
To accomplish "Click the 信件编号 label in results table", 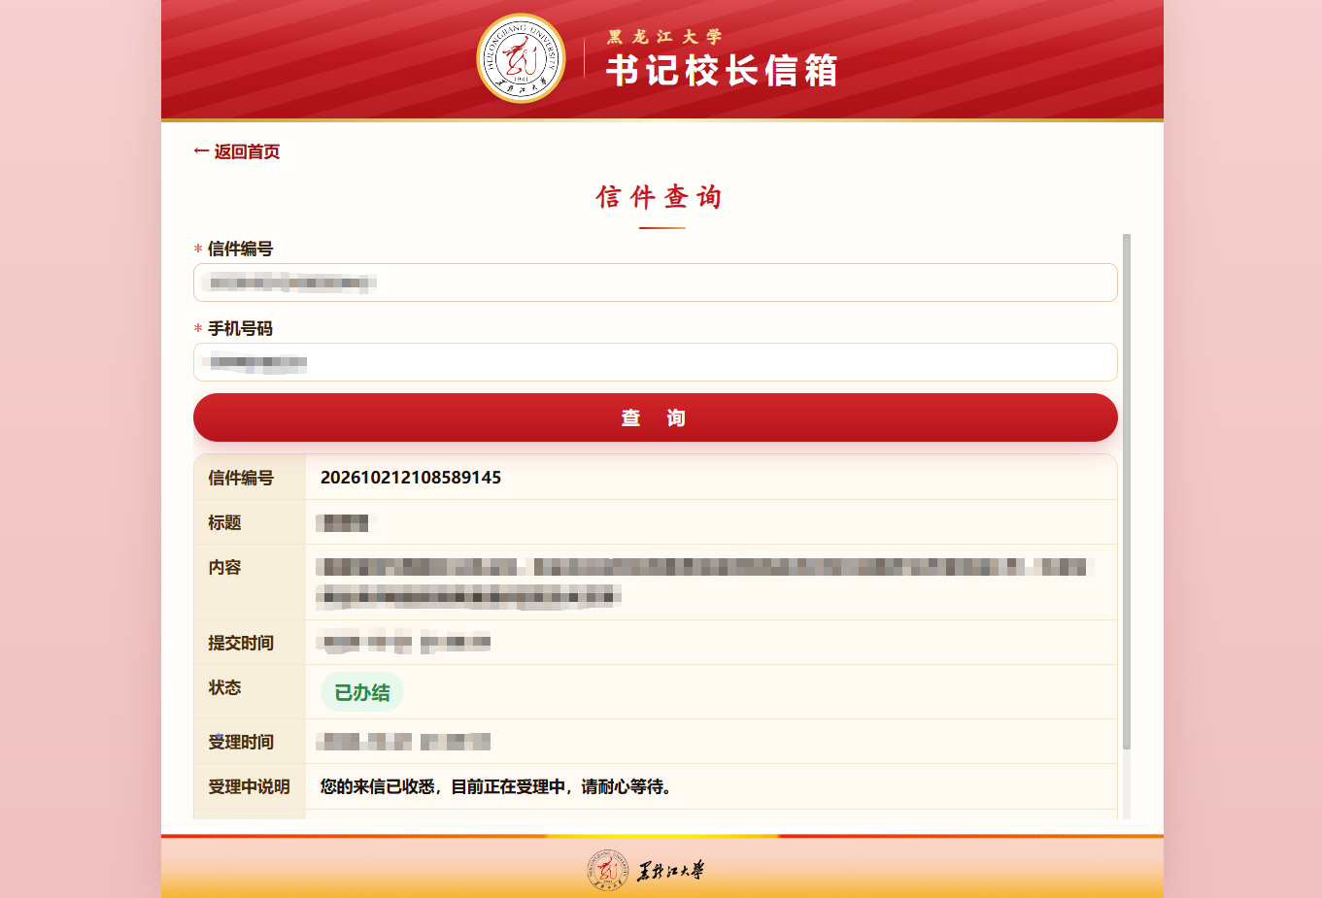I will 241,478.
